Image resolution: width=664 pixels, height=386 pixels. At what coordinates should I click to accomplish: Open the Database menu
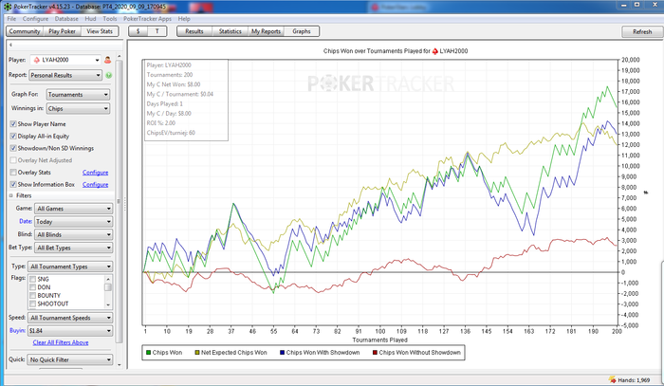tap(66, 18)
